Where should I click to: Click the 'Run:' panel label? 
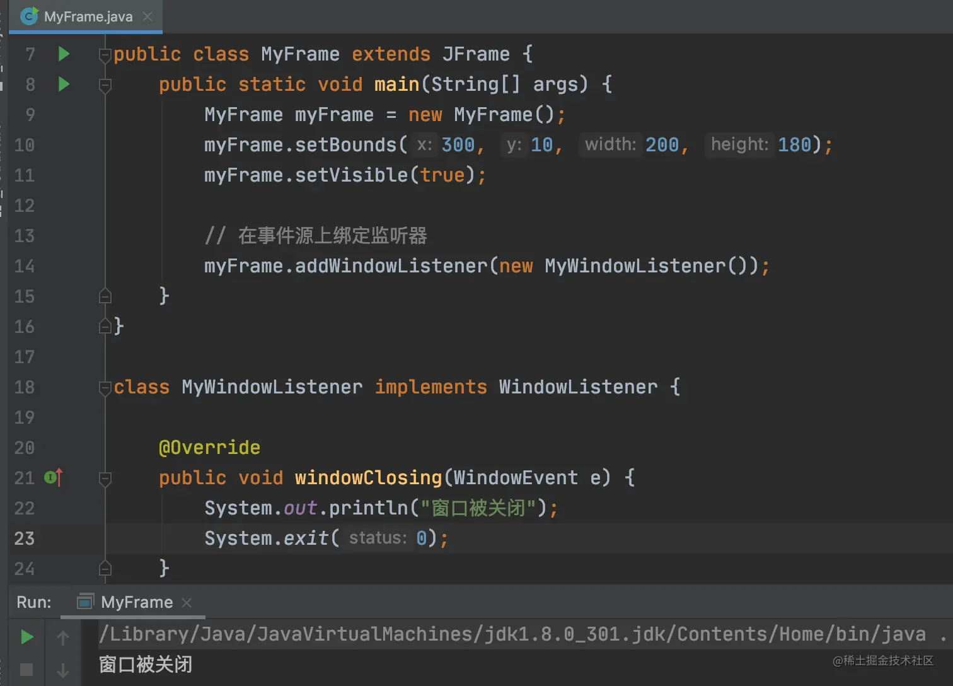click(34, 602)
